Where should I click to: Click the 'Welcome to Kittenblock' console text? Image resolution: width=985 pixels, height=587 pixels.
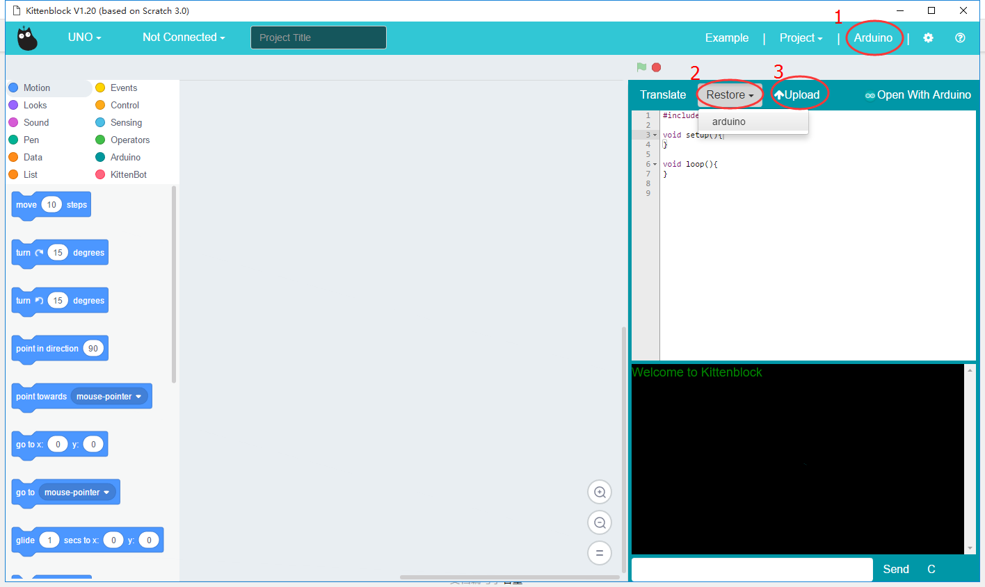pos(697,372)
